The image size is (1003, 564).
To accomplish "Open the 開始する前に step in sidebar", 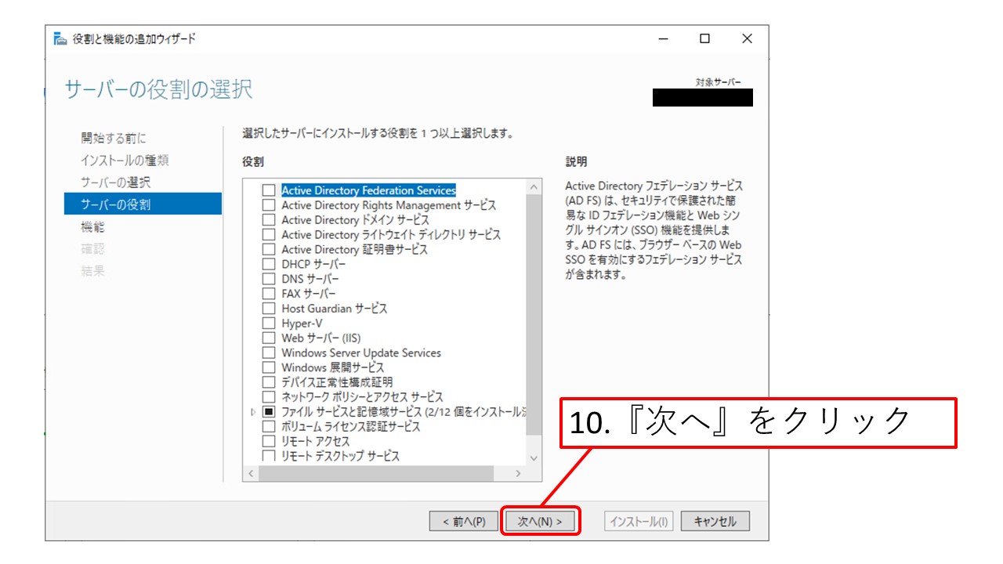I will [114, 139].
